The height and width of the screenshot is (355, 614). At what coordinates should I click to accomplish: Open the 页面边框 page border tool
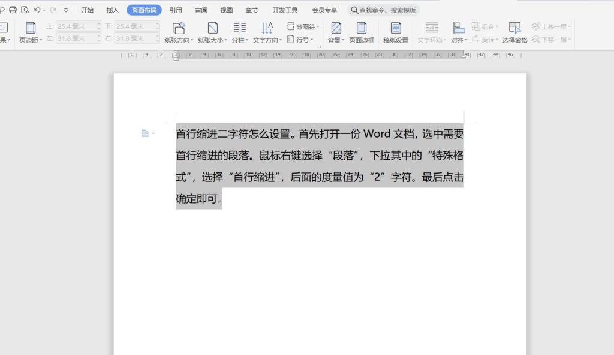[x=362, y=32]
